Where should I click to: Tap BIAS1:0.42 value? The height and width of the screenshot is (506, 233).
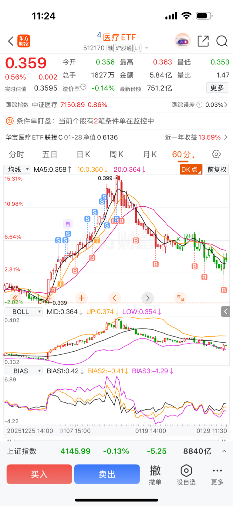[x=65, y=371]
